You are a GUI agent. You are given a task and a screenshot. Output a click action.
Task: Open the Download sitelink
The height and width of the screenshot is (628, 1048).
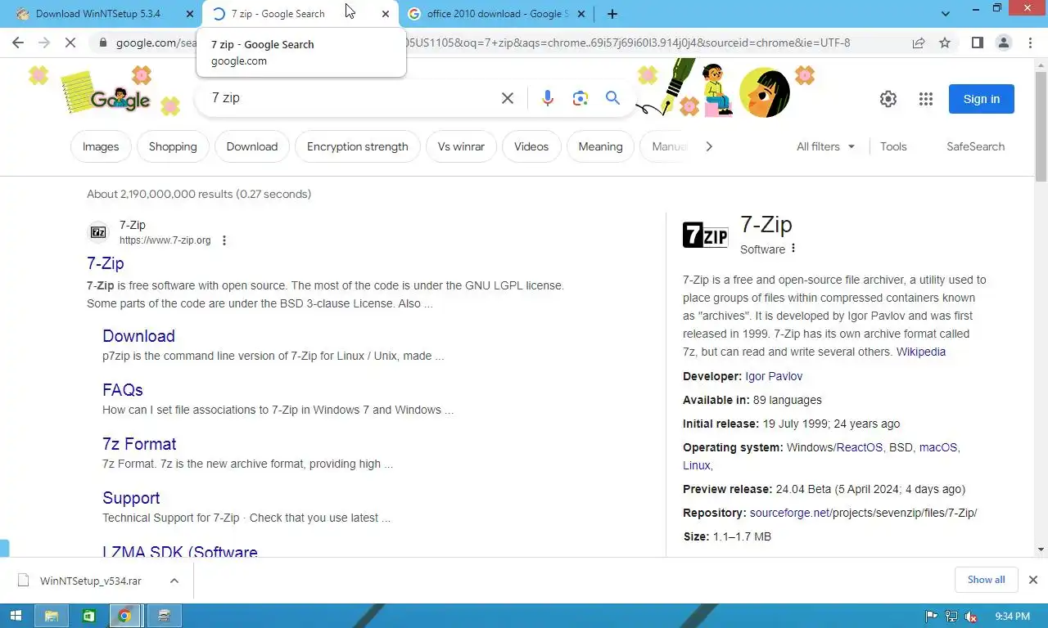point(138,336)
